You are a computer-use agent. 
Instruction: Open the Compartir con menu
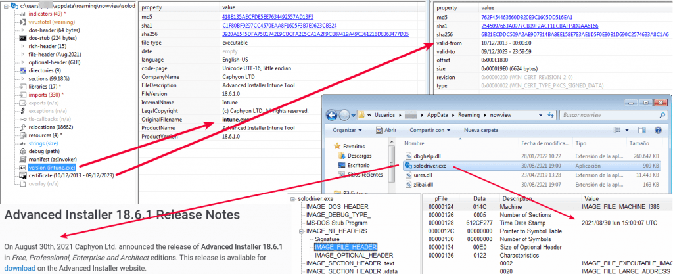[x=430, y=130]
